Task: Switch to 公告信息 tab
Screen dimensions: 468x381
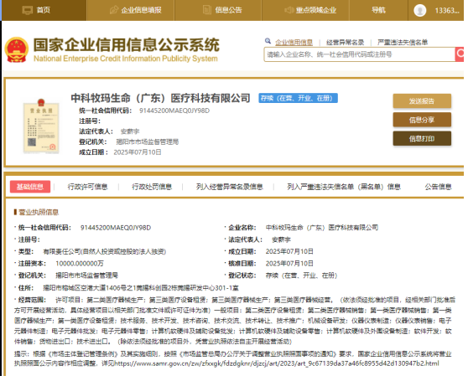Action: pos(438,187)
